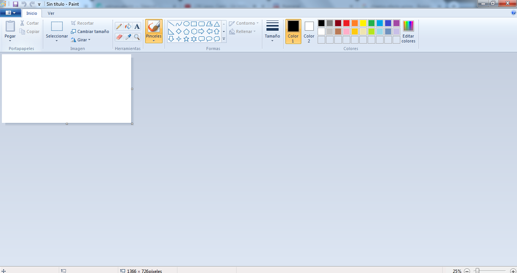This screenshot has width=517, height=273.
Task: Click the zoom out minus button
Action: (x=467, y=271)
